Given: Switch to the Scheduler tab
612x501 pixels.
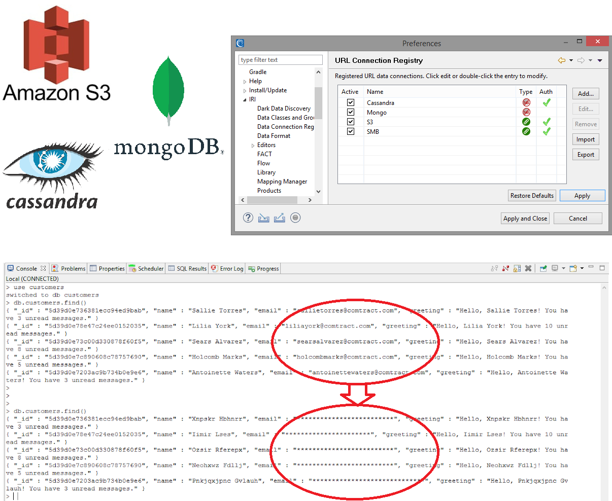Looking at the screenshot, I should [x=146, y=268].
